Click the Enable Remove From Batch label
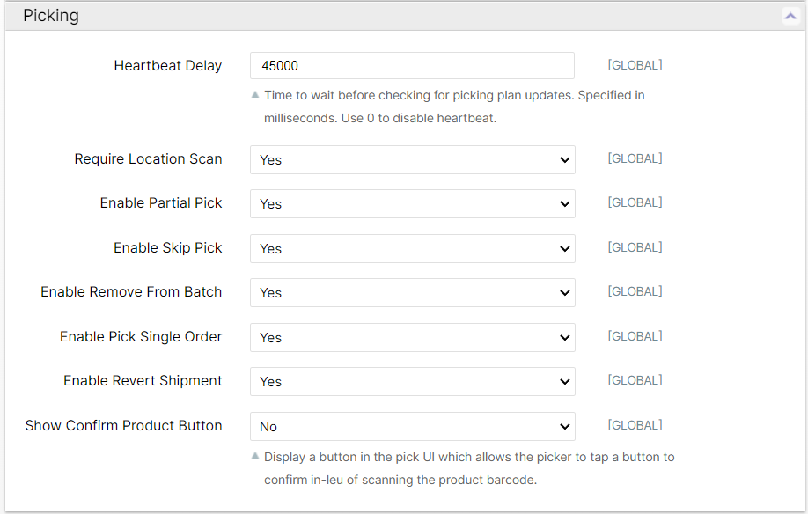This screenshot has width=808, height=514. coord(131,292)
